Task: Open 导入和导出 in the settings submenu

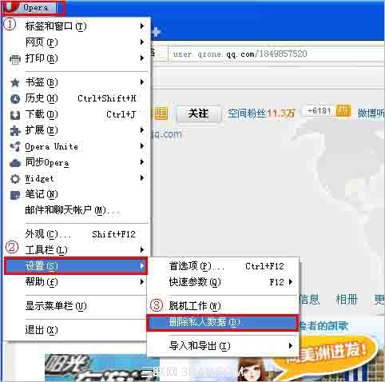Action: click(222, 346)
